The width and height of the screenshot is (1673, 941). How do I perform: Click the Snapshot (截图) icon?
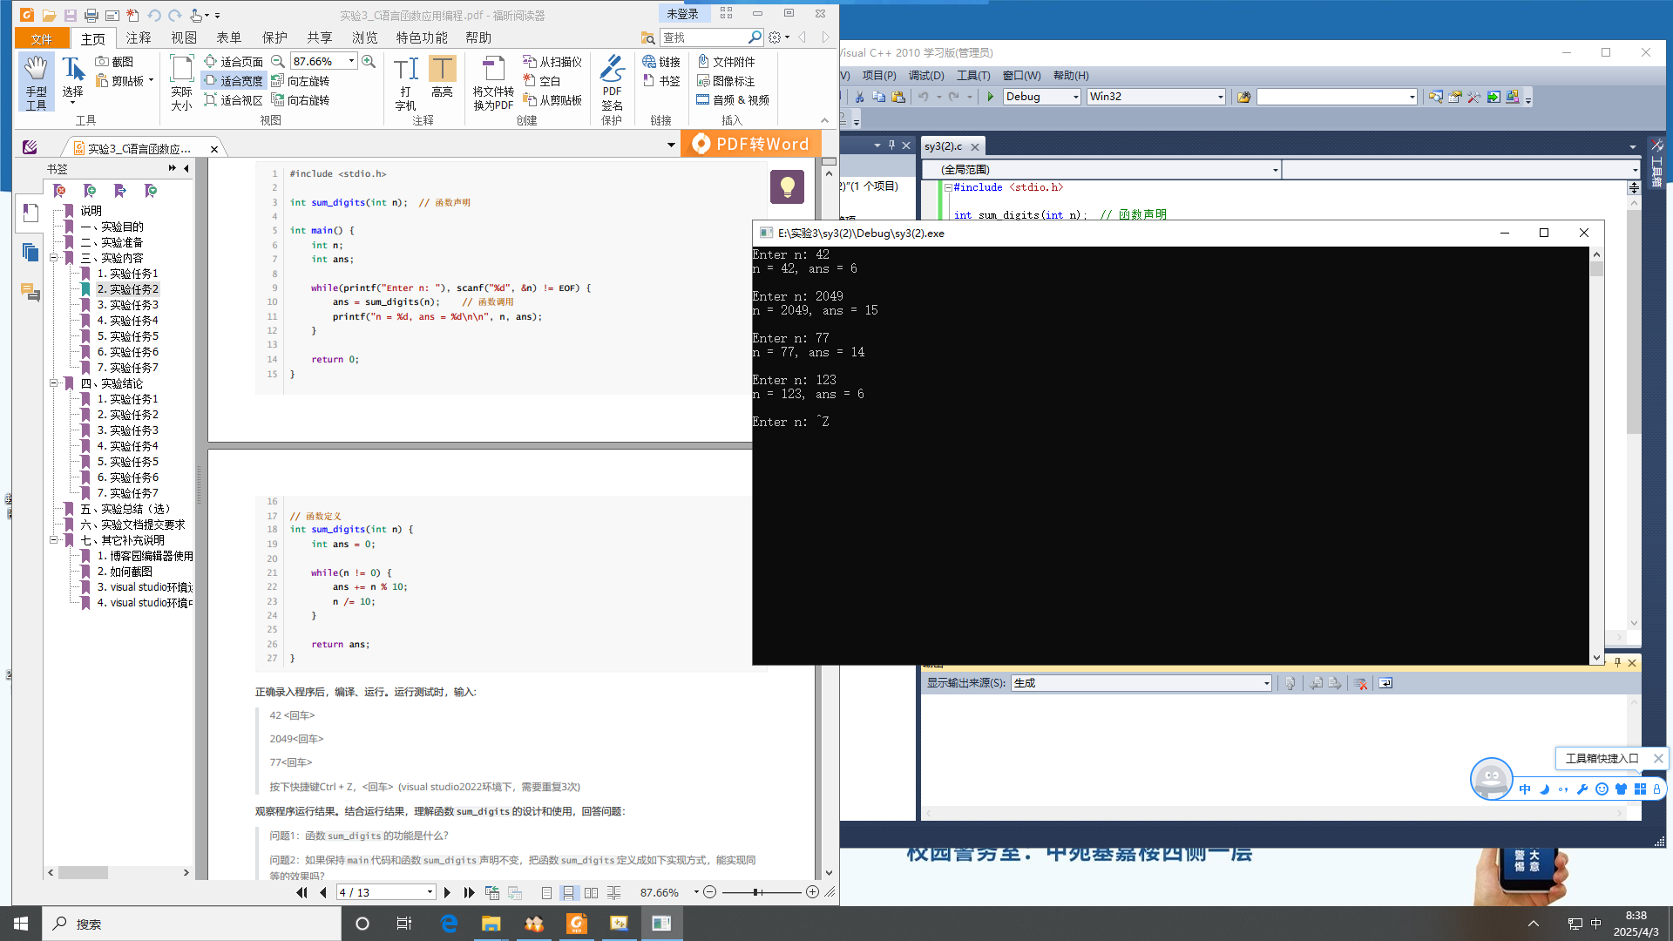(103, 62)
